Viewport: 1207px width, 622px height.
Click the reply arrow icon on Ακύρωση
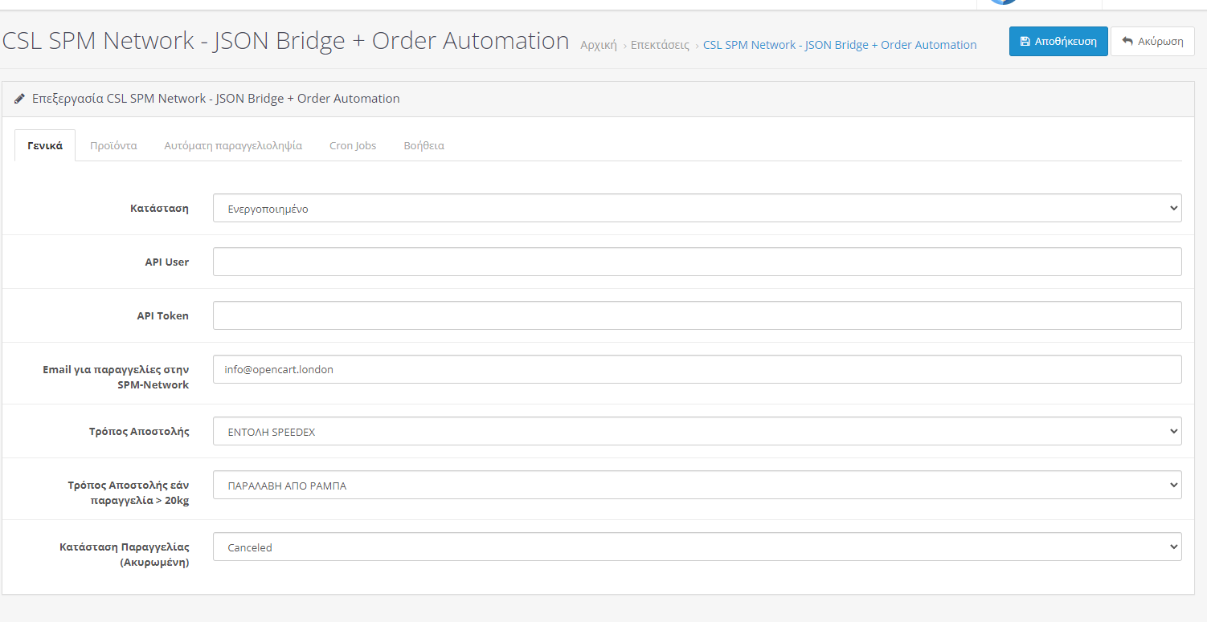point(1127,42)
